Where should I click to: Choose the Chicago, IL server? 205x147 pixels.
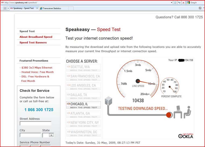tap(83, 105)
